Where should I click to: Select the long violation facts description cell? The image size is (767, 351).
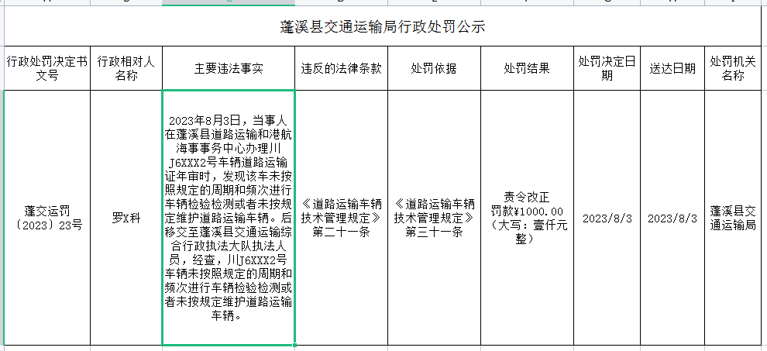point(229,218)
